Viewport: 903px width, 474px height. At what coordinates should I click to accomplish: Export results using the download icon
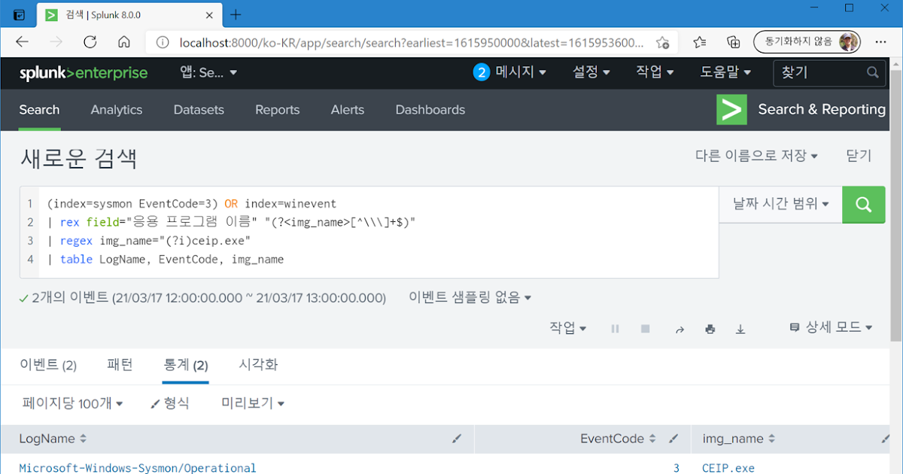tap(740, 329)
